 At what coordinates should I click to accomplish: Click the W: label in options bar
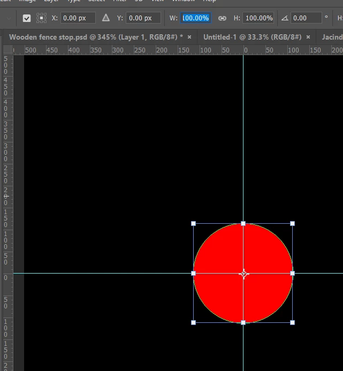coord(173,18)
